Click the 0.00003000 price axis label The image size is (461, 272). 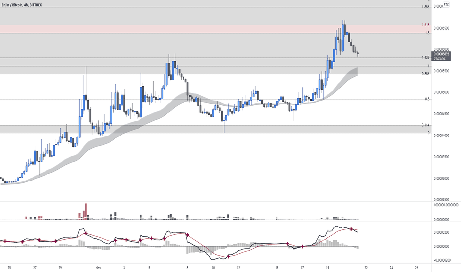pyautogui.click(x=441, y=179)
